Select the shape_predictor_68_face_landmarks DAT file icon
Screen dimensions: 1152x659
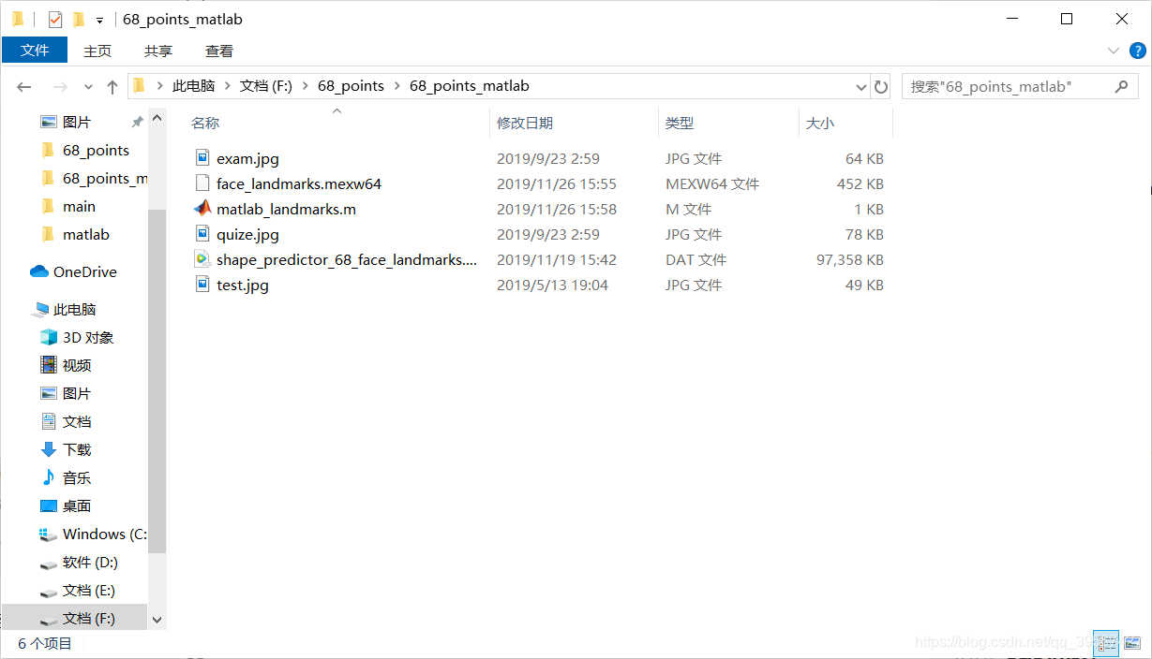point(202,259)
